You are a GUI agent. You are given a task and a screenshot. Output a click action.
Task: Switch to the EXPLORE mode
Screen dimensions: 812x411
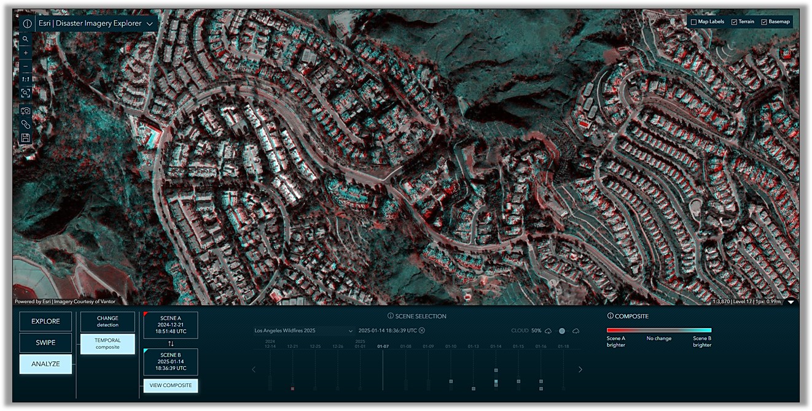(x=45, y=321)
